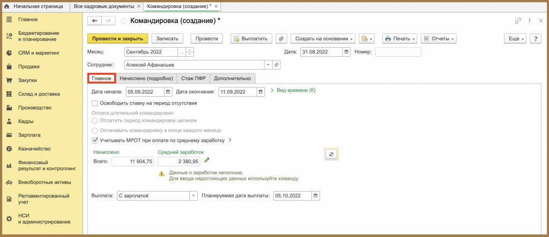Toggle Освободить ставку на период отсутствия

click(94, 103)
